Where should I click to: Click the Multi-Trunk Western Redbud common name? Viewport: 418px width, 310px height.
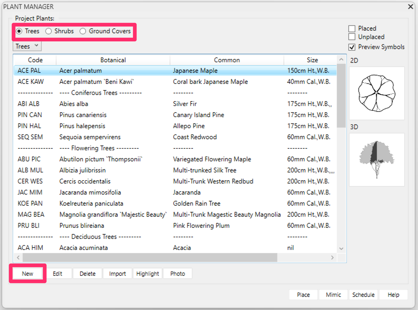pos(213,181)
